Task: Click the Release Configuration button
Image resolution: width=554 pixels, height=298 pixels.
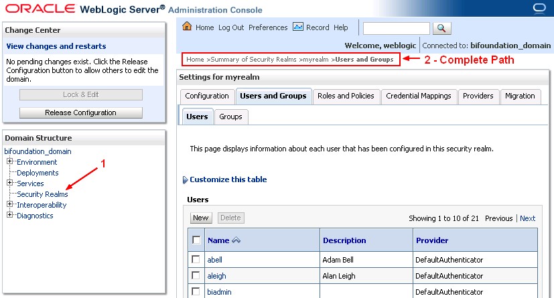Action: (80, 113)
